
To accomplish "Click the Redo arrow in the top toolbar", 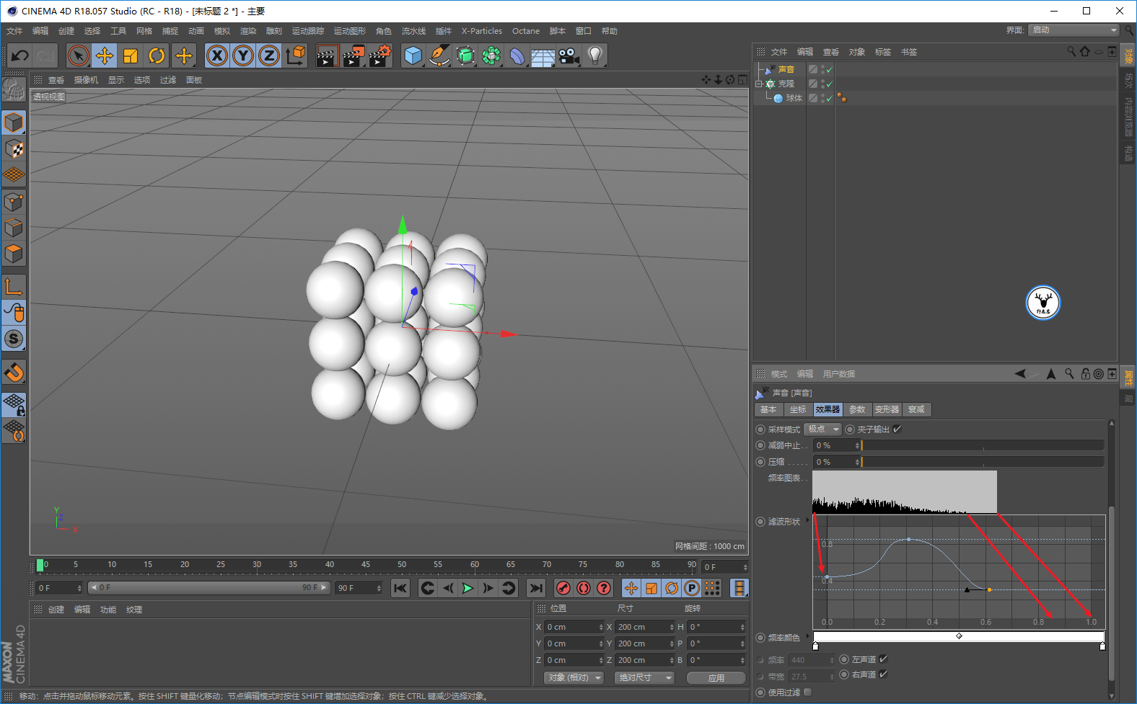I will [x=45, y=55].
